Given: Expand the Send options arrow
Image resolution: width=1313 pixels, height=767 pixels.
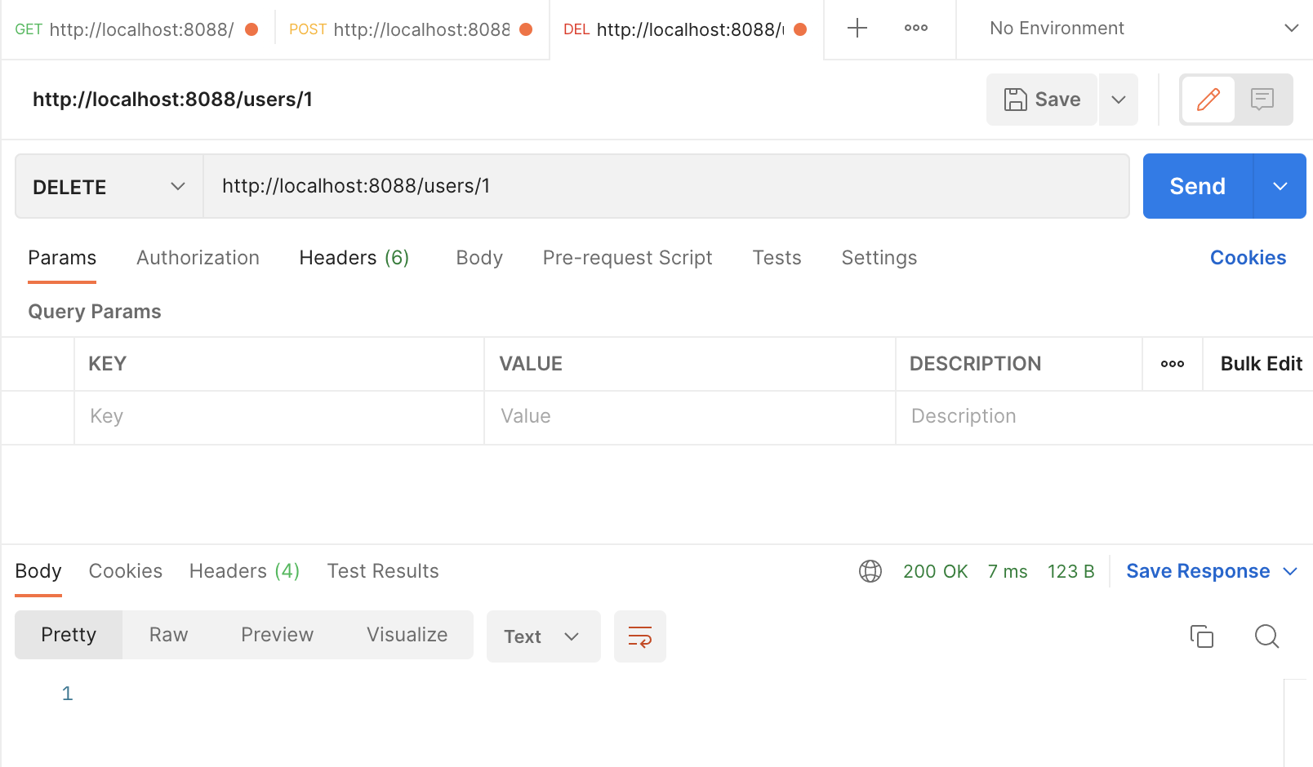Looking at the screenshot, I should 1280,186.
